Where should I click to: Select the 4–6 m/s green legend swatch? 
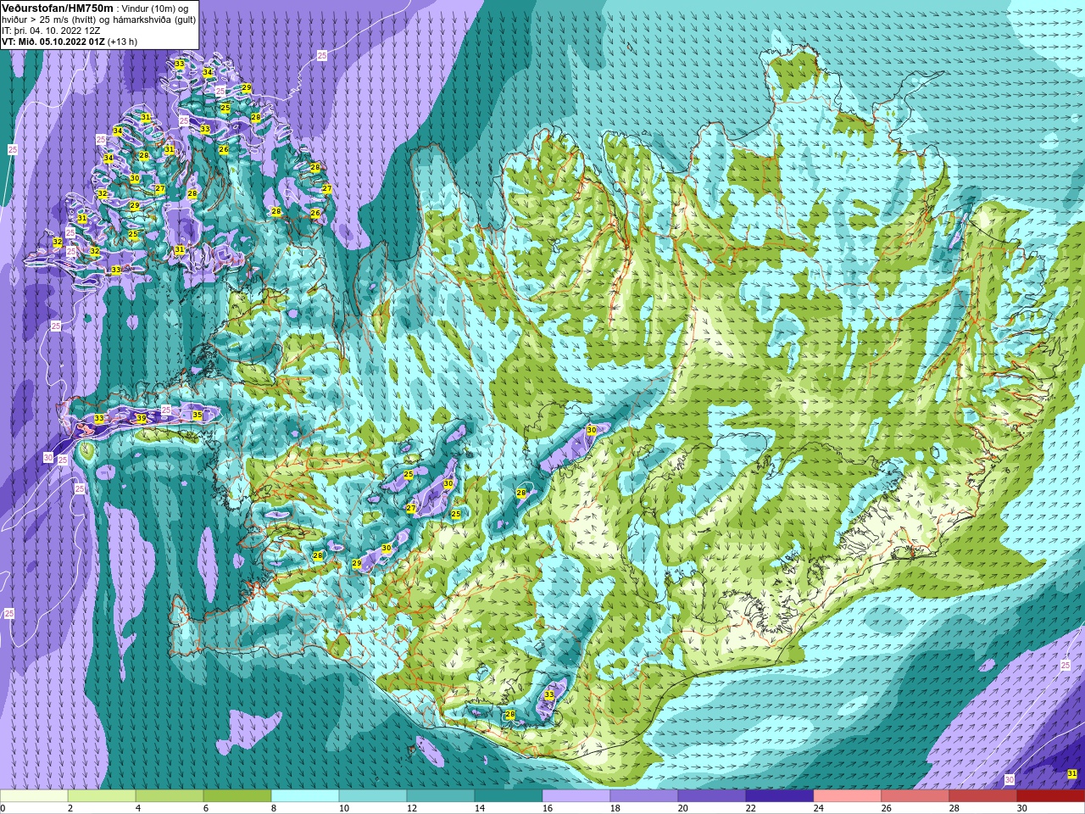pos(170,797)
